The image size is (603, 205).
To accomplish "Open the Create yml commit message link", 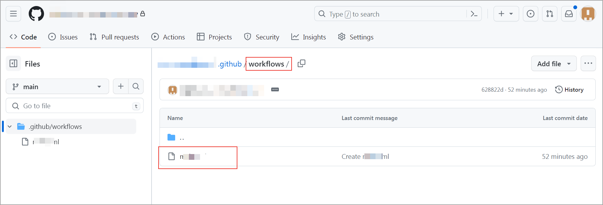I will click(365, 157).
